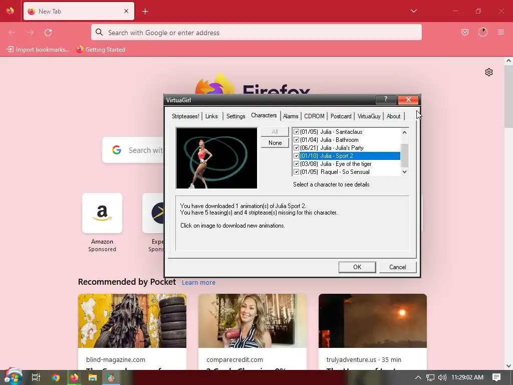Open new tab personalize gear icon
Screen dimensions: 513x385
point(489,72)
